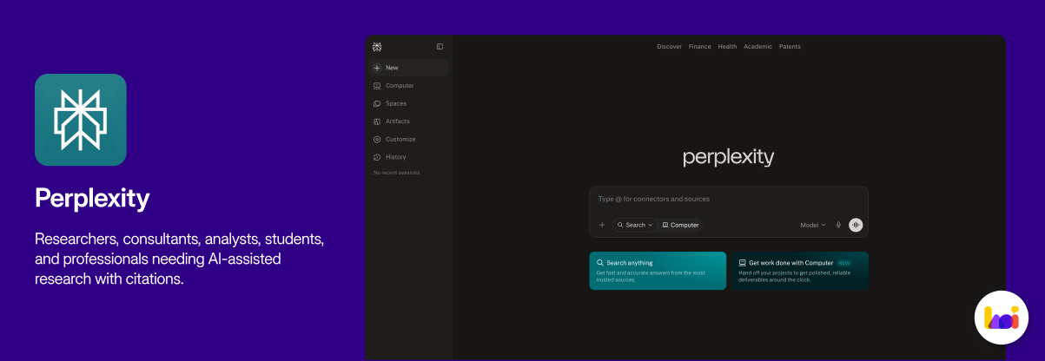Open the Discover tab
The height and width of the screenshot is (361, 1045).
click(669, 47)
